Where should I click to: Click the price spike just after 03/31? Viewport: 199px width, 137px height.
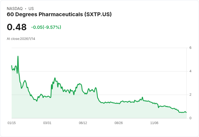point(55,78)
